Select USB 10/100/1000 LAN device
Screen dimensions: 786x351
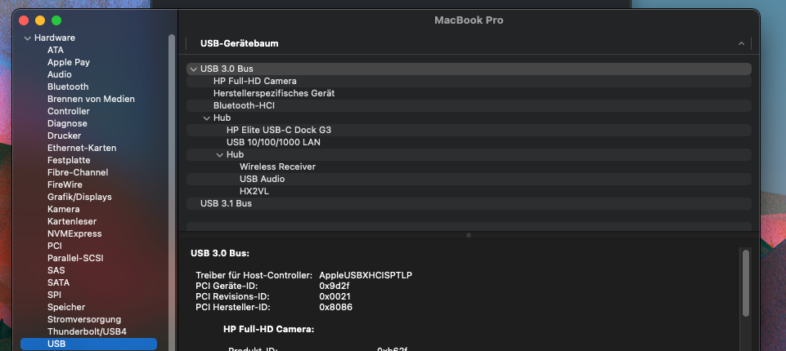point(273,142)
